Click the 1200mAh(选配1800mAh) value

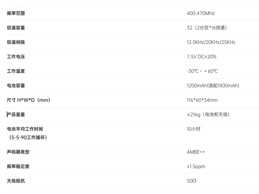[213, 86]
